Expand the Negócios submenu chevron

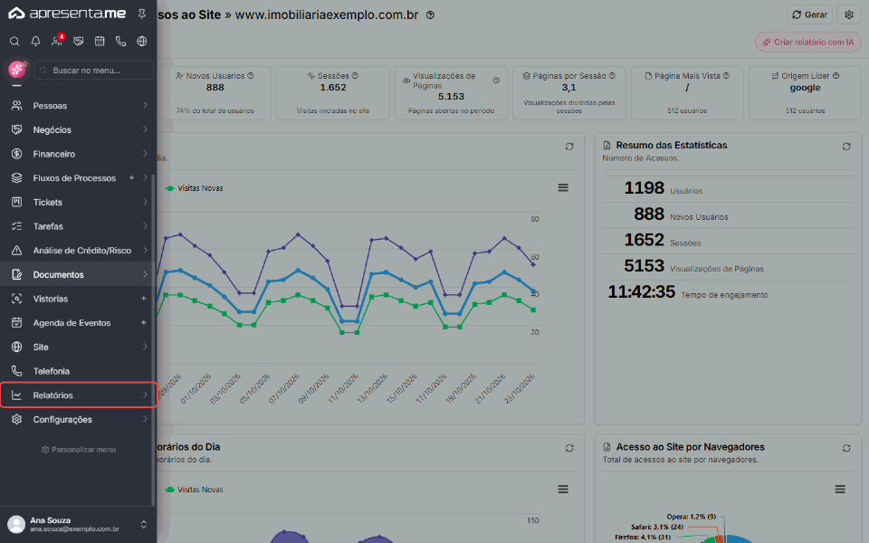point(145,129)
